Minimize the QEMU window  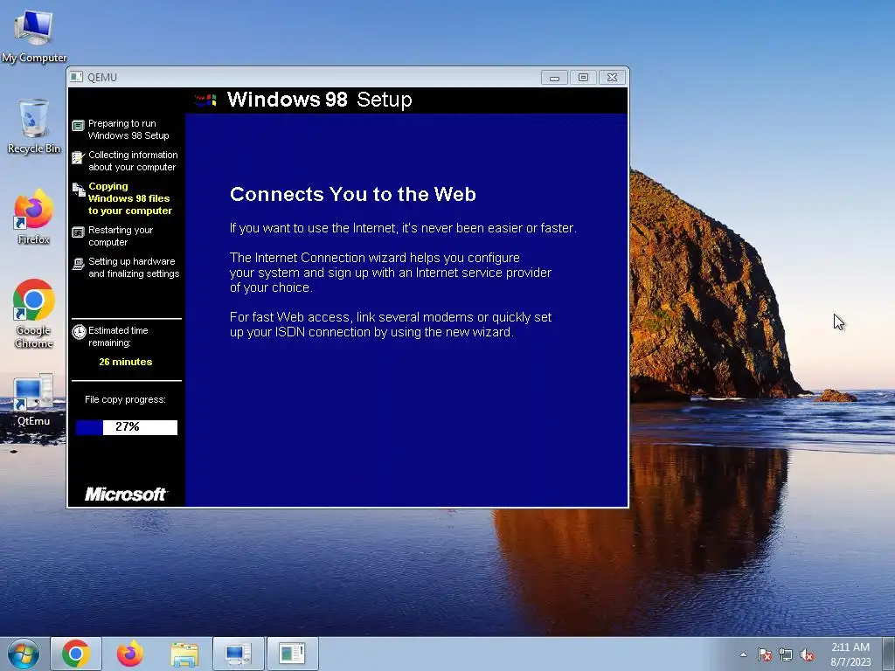554,78
